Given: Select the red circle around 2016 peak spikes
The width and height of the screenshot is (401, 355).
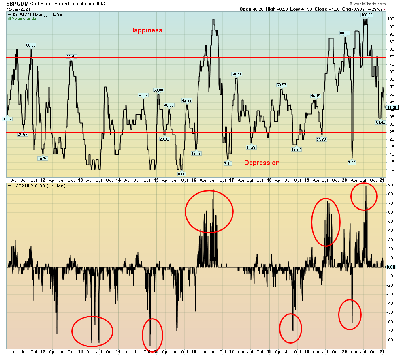Looking at the screenshot, I should (x=209, y=211).
